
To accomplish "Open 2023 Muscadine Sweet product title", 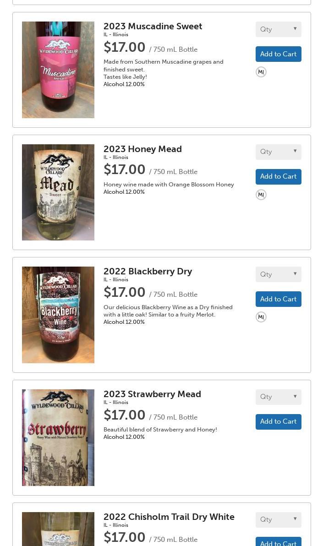I will tap(153, 27).
